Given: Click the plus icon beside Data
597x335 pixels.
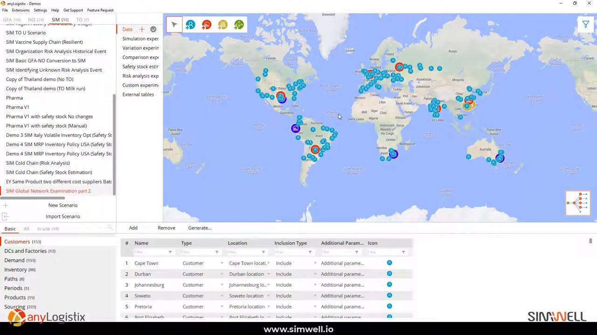Looking at the screenshot, I should (142, 29).
